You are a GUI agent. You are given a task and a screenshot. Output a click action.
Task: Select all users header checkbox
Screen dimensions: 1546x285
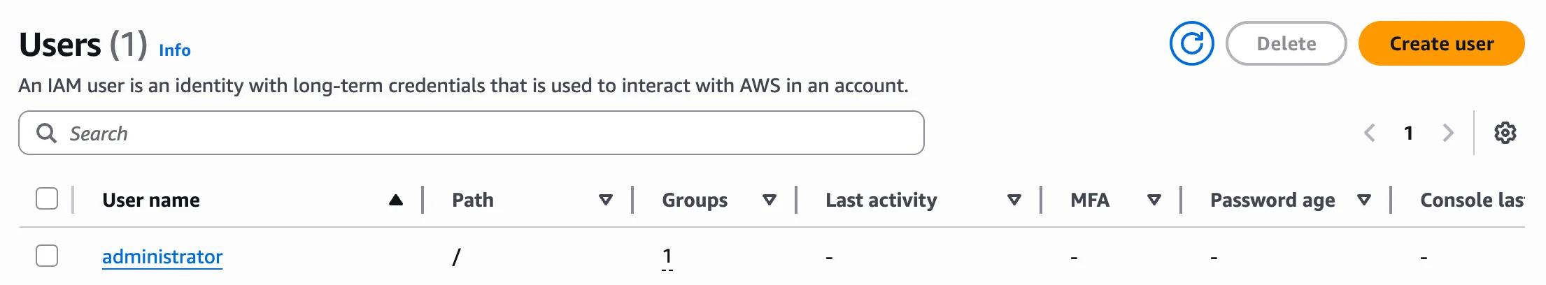point(47,198)
